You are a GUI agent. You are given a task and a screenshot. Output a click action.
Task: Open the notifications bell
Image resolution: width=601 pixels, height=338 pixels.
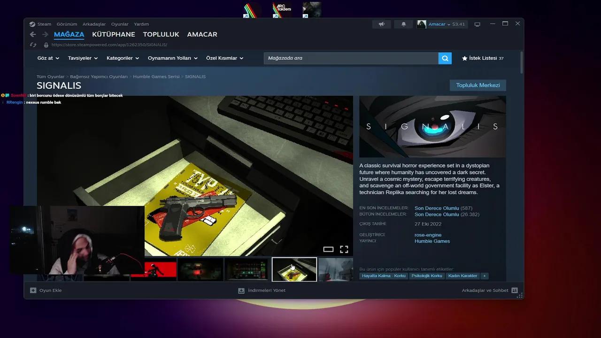coord(403,24)
